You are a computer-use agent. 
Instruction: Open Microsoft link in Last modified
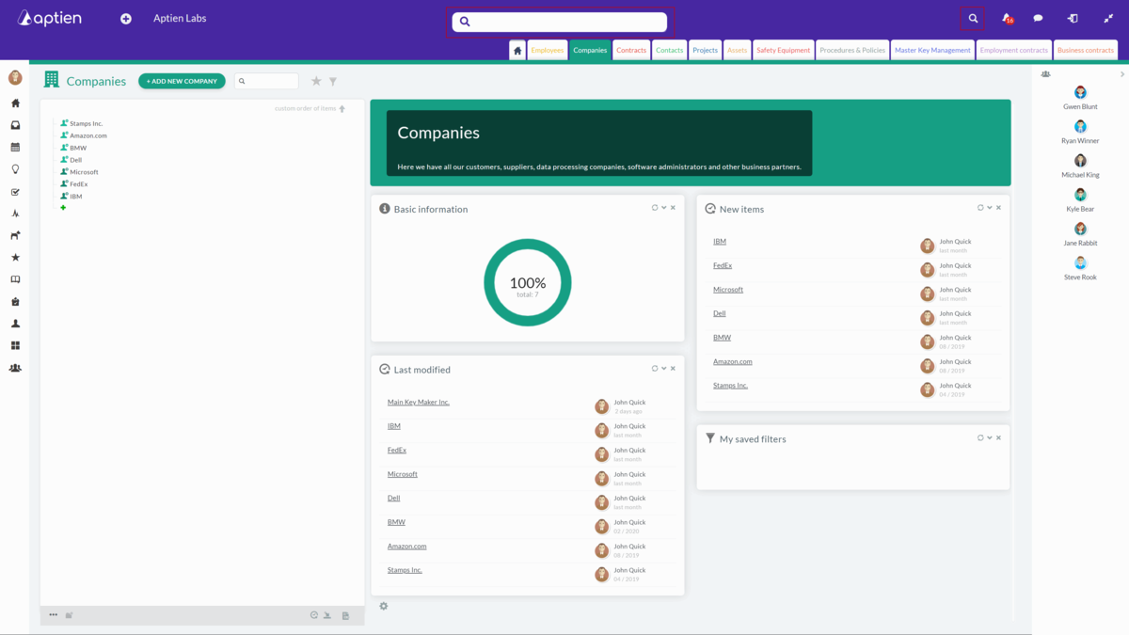coord(403,474)
